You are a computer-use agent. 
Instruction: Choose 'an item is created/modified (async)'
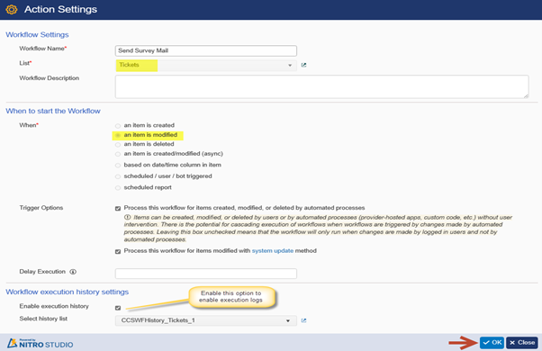click(x=118, y=154)
